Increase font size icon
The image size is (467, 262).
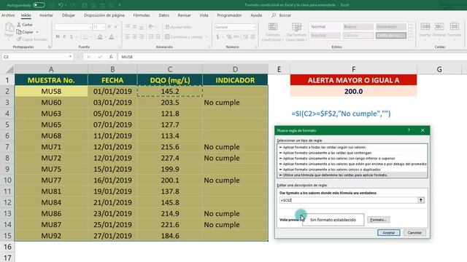coord(109,27)
